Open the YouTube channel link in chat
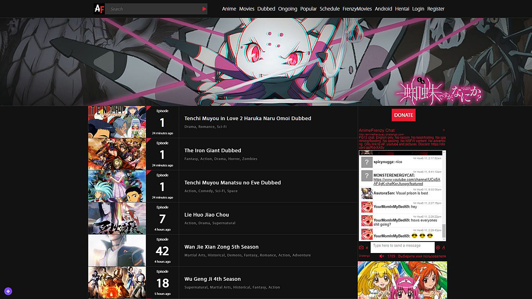 pos(406,182)
